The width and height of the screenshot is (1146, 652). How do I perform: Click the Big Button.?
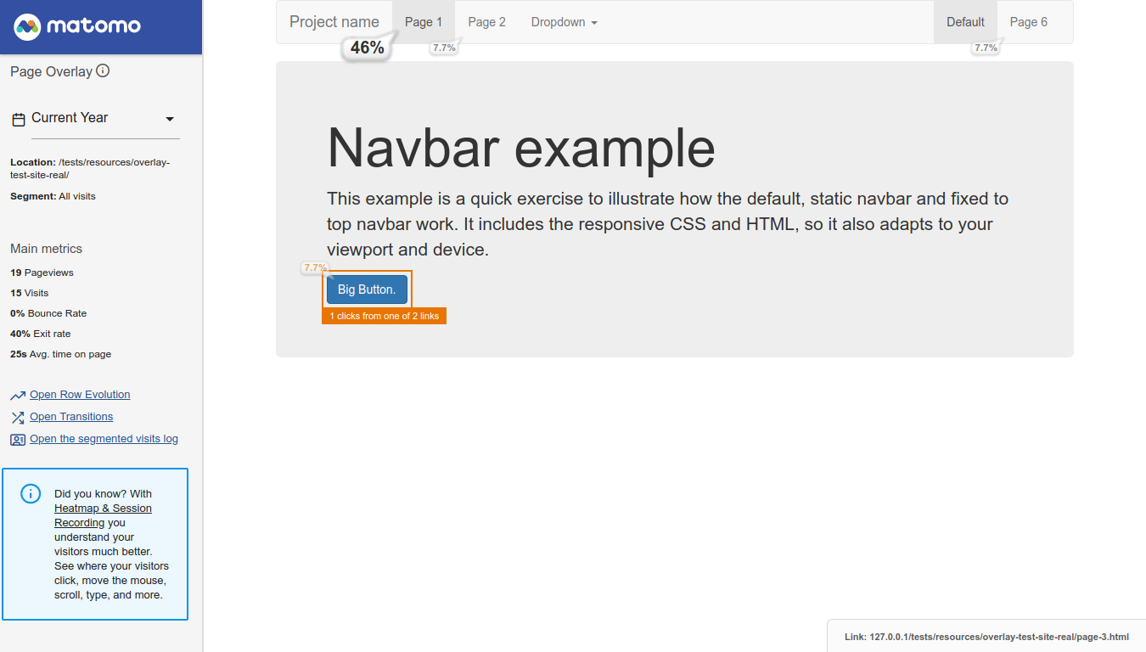[367, 289]
